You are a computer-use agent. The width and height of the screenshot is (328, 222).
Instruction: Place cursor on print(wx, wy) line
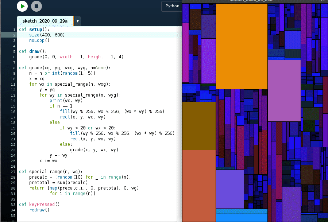tap(65, 100)
